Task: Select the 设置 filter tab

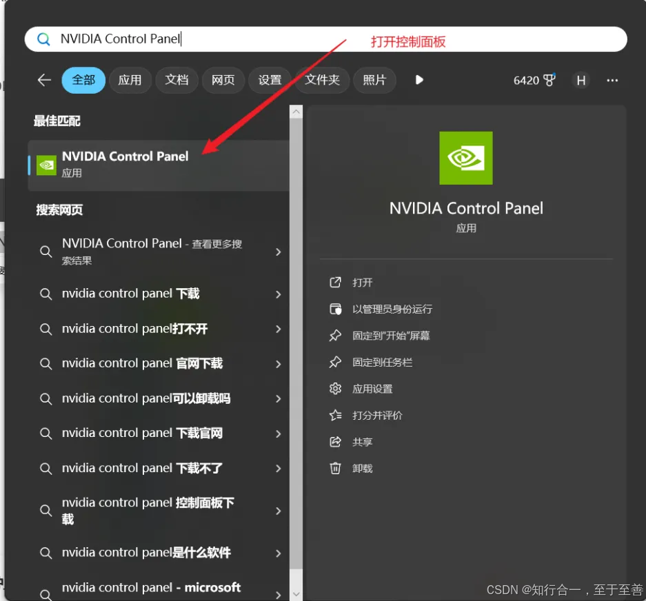Action: coord(270,80)
